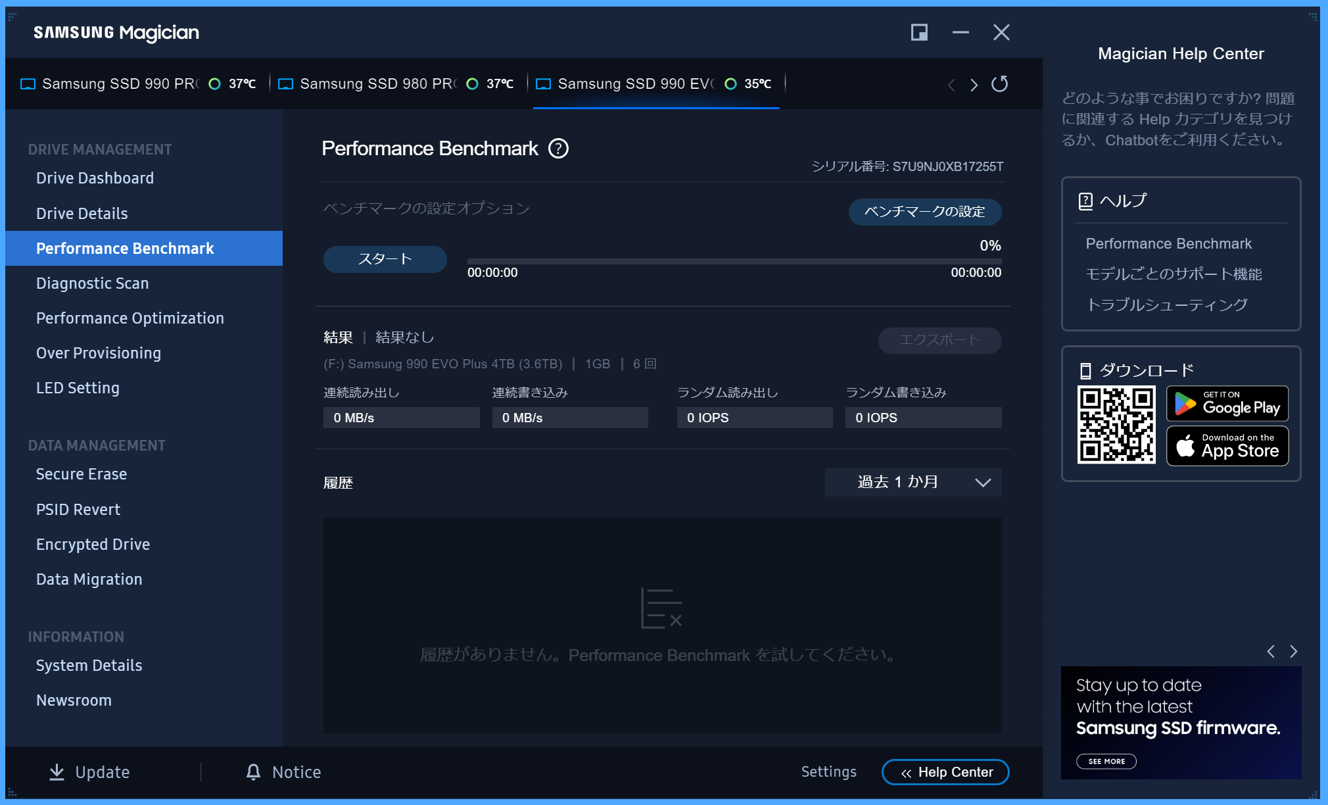This screenshot has width=1328, height=805.
Task: Open Drive Dashboard in the sidebar
Action: (95, 178)
